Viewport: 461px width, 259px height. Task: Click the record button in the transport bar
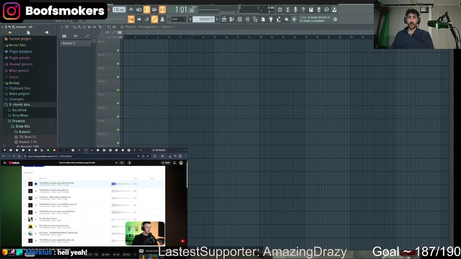click(x=108, y=10)
